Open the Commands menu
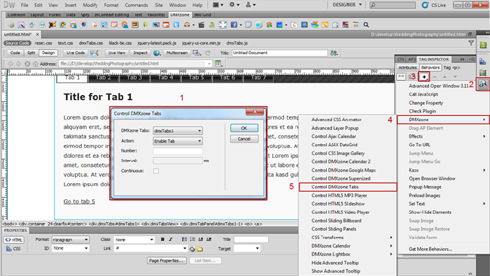 [136, 5]
